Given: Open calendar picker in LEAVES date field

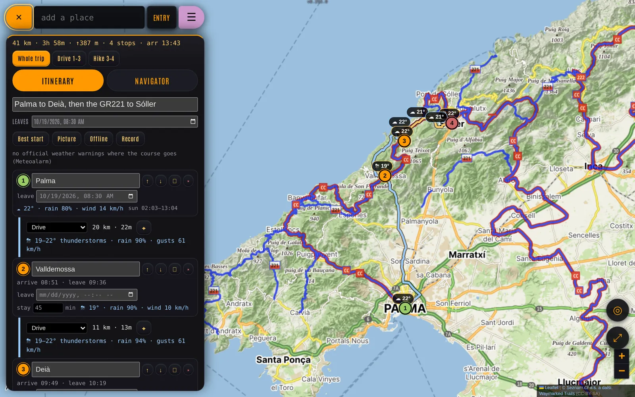Looking at the screenshot, I should [193, 121].
